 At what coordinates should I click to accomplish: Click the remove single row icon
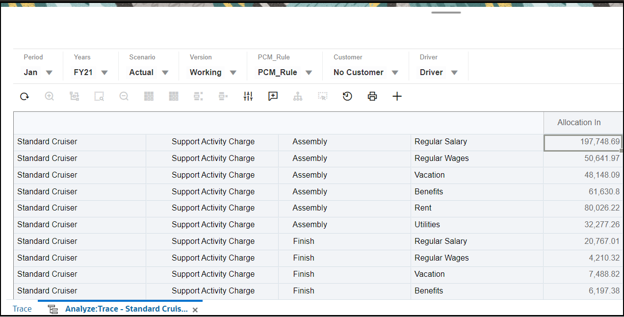pos(223,97)
